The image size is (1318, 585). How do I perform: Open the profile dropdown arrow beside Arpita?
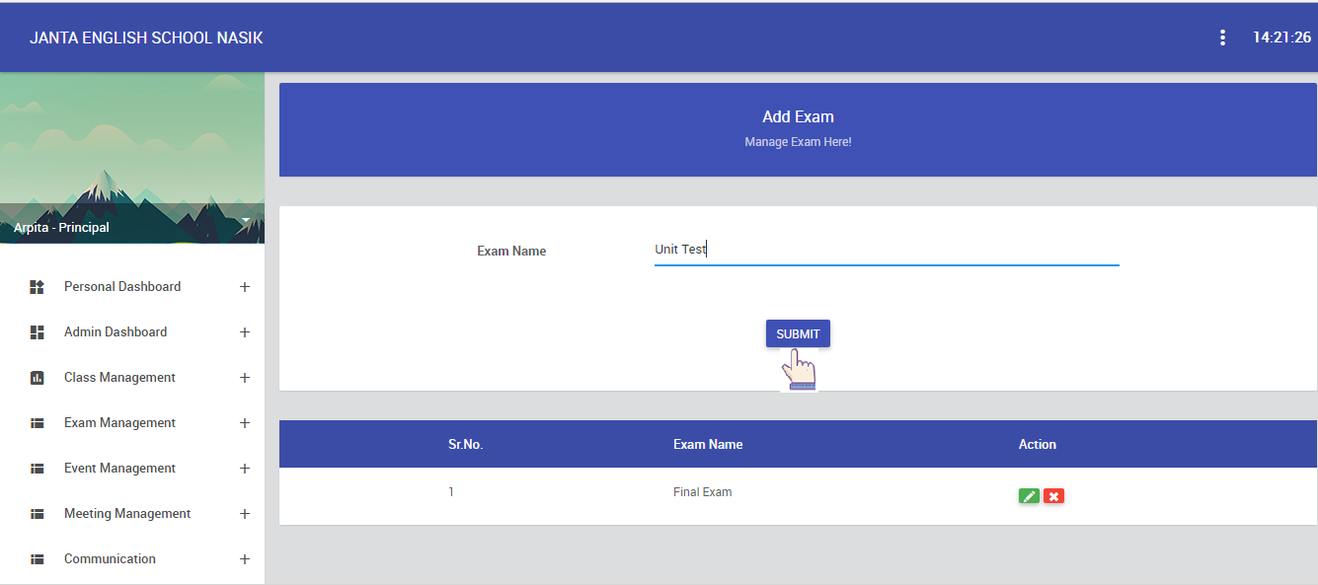[245, 222]
